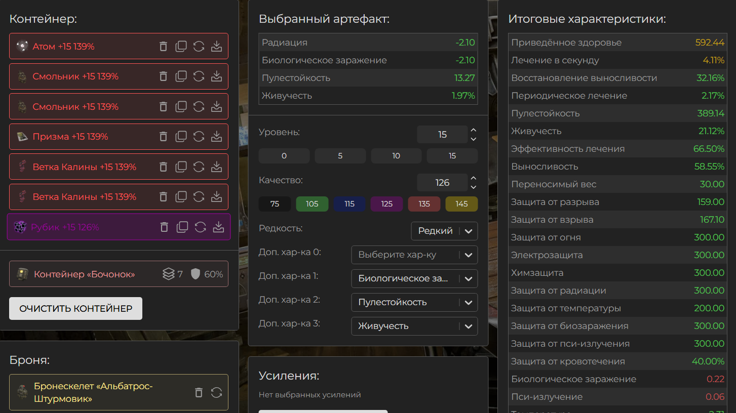Delete the Атом +15 artifact
This screenshot has width=736, height=413.
click(163, 47)
